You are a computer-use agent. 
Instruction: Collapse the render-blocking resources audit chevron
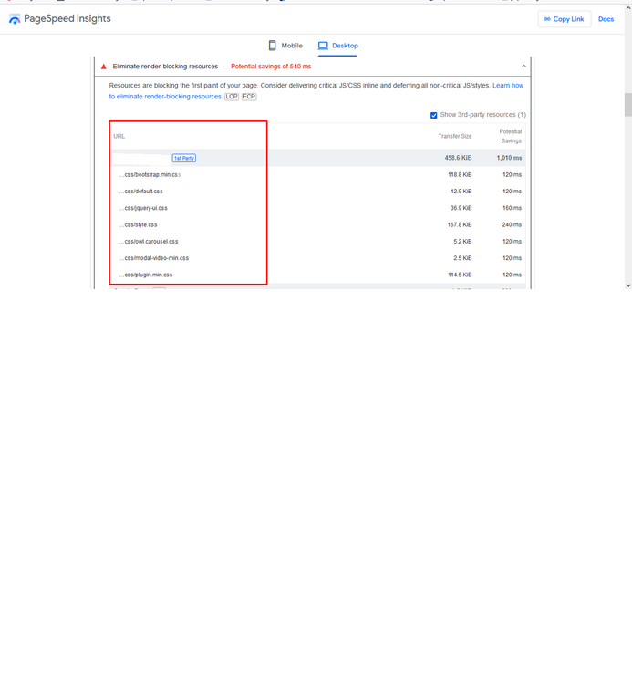click(x=523, y=67)
